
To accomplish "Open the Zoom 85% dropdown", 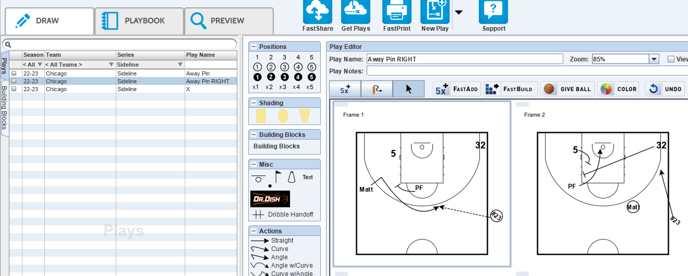I will 654,59.
